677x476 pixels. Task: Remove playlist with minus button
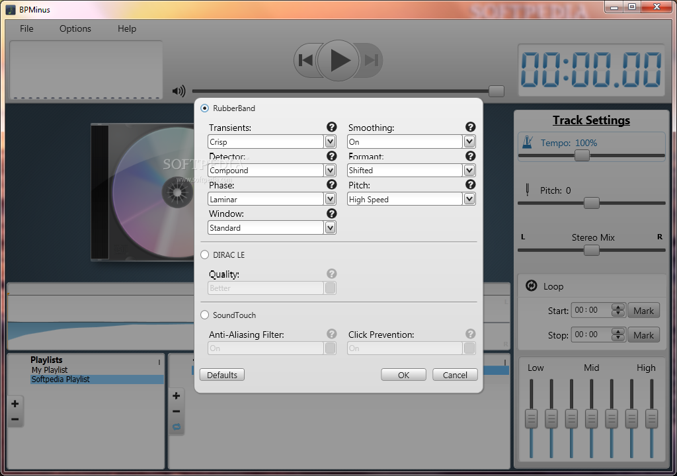[15, 419]
